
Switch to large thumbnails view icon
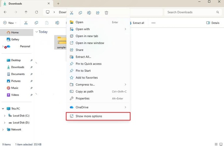pyautogui.click(x=221, y=144)
